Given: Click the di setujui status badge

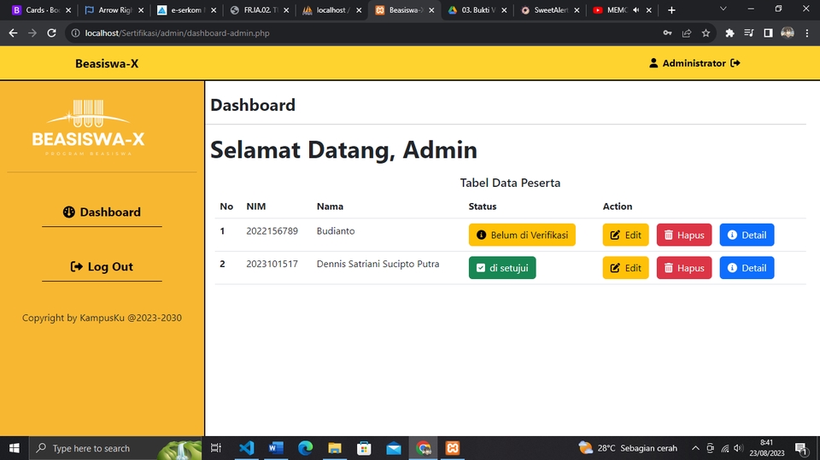Looking at the screenshot, I should (x=502, y=268).
